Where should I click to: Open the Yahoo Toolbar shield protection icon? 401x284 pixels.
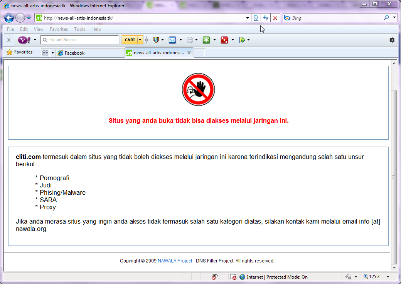(156, 40)
